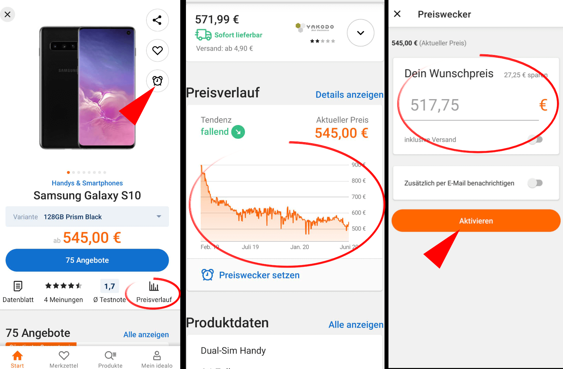563x369 pixels.
Task: Tap the share icon
Action: click(x=157, y=20)
